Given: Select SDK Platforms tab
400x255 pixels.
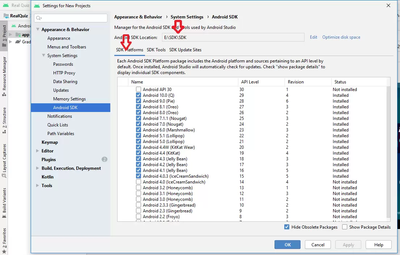Looking at the screenshot, I should (129, 50).
